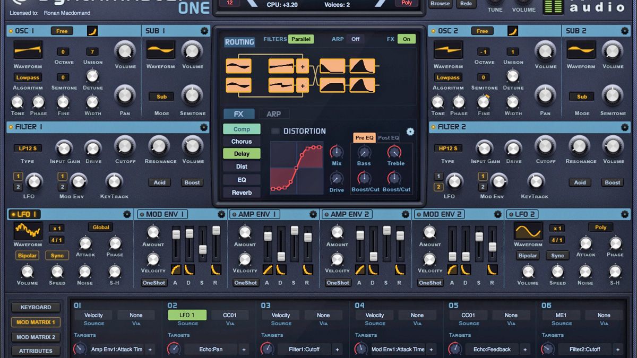The height and width of the screenshot is (358, 637).
Task: Toggle FX On in the routing header
Action: pyautogui.click(x=406, y=39)
